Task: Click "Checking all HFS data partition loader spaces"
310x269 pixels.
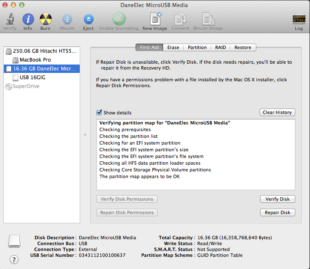Action: point(150,163)
